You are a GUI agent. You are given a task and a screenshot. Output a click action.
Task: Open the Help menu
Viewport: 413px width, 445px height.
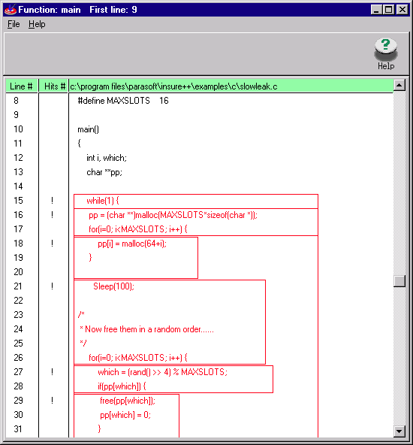coord(37,24)
